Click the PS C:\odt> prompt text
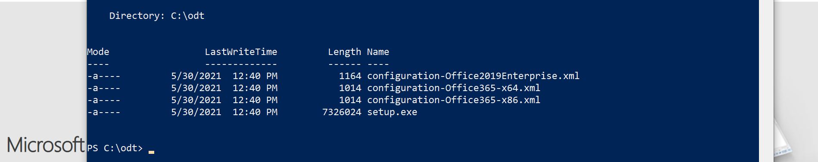 (115, 148)
